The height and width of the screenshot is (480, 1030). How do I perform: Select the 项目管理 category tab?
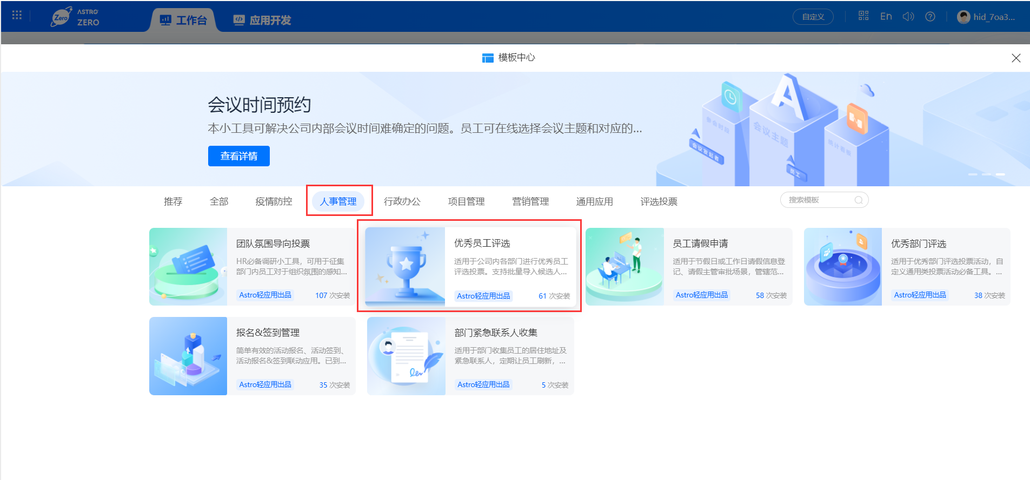click(x=466, y=201)
